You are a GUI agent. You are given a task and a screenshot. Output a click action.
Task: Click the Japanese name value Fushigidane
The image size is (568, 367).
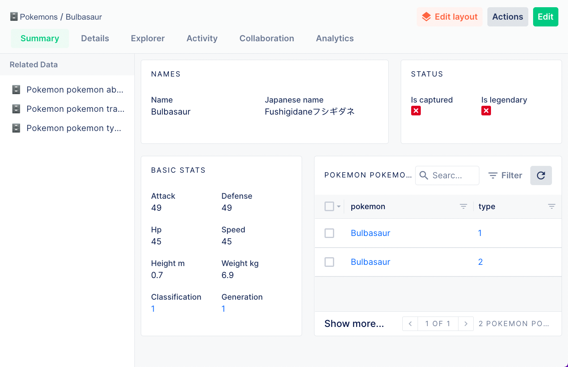pos(310,111)
